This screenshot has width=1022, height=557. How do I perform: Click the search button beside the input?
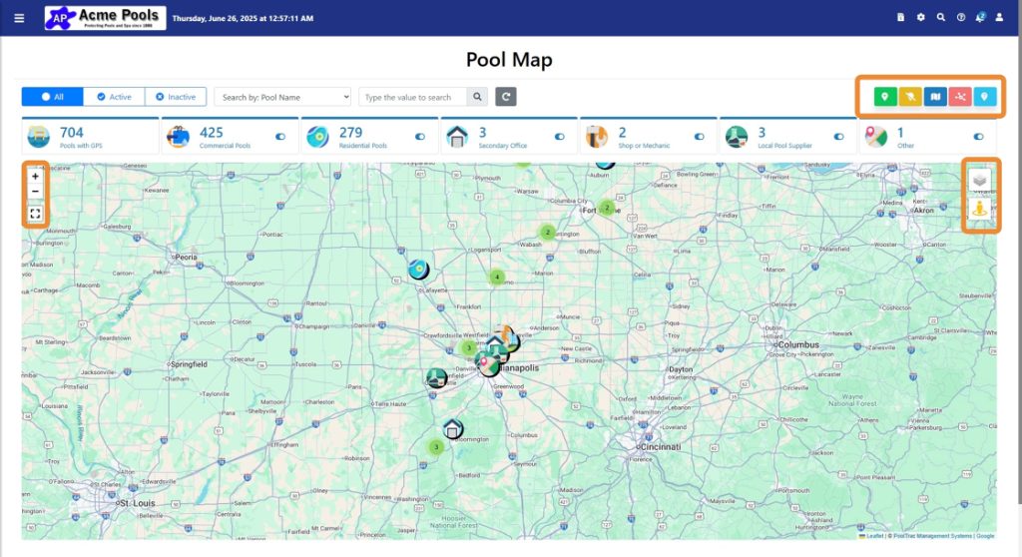pyautogui.click(x=477, y=97)
